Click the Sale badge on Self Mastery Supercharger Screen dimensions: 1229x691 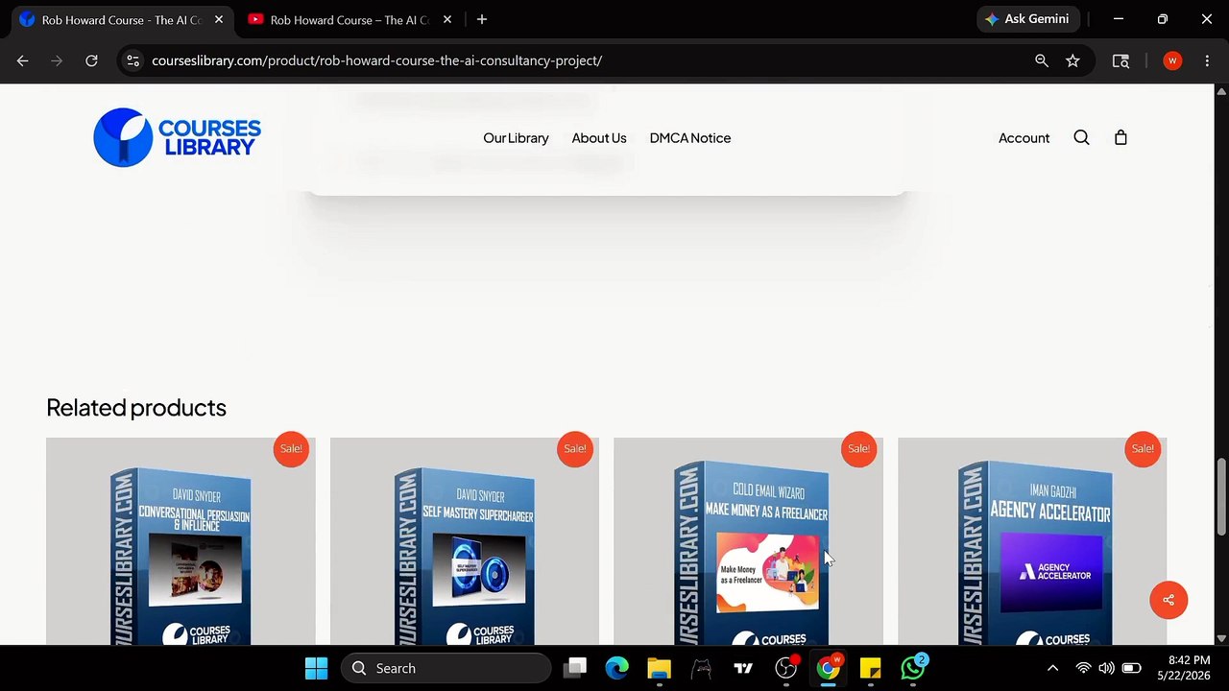point(575,449)
